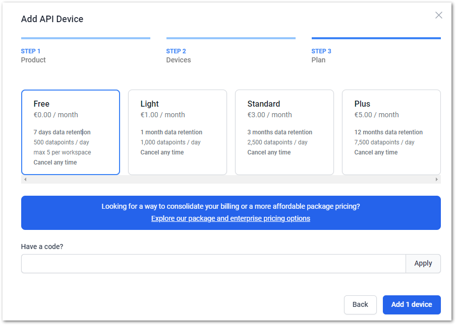The width and height of the screenshot is (456, 325).
Task: Close the Add API Device dialog
Action: (x=438, y=15)
